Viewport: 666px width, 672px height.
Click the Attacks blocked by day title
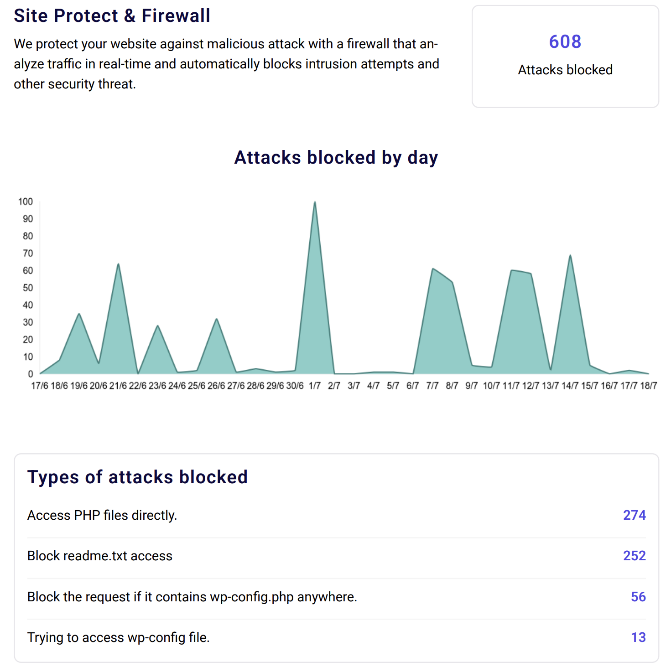(x=336, y=157)
